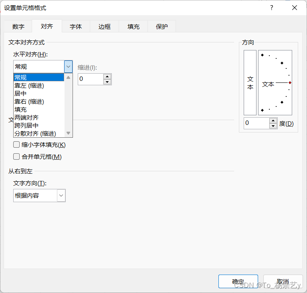Go to the 边框 tab
Image resolution: width=307 pixels, height=293 pixels.
click(104, 26)
